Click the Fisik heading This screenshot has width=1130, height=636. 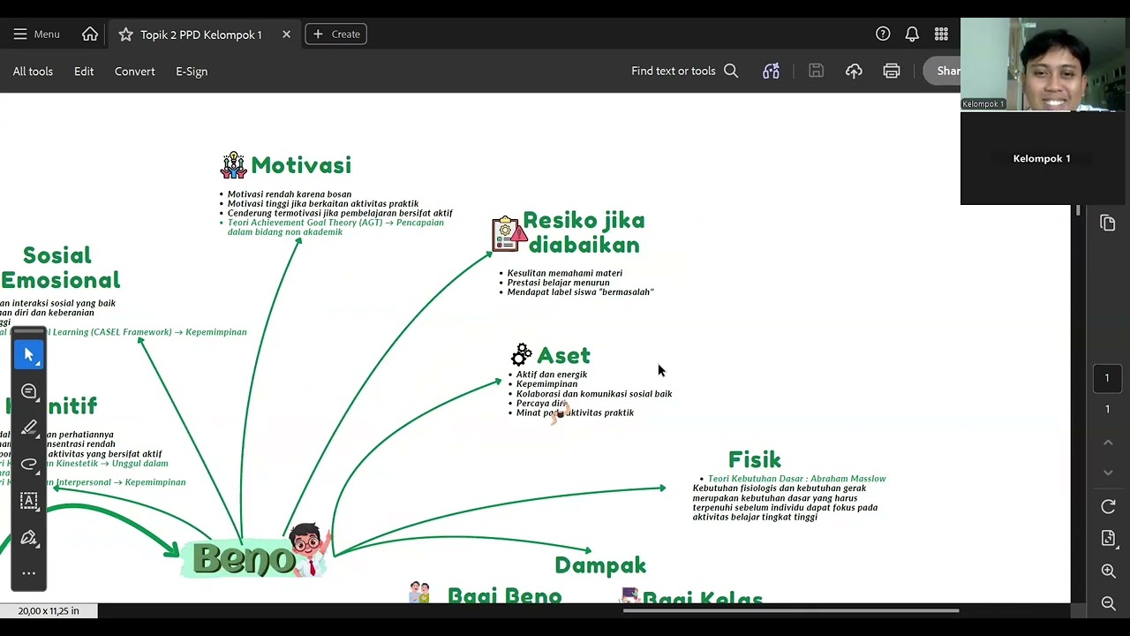[755, 459]
